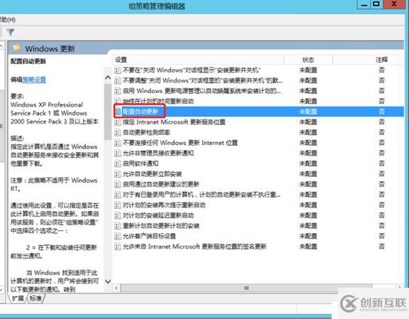Click horizontal scrollbar left arrow
This screenshot has height=319, width=409.
tap(116, 288)
